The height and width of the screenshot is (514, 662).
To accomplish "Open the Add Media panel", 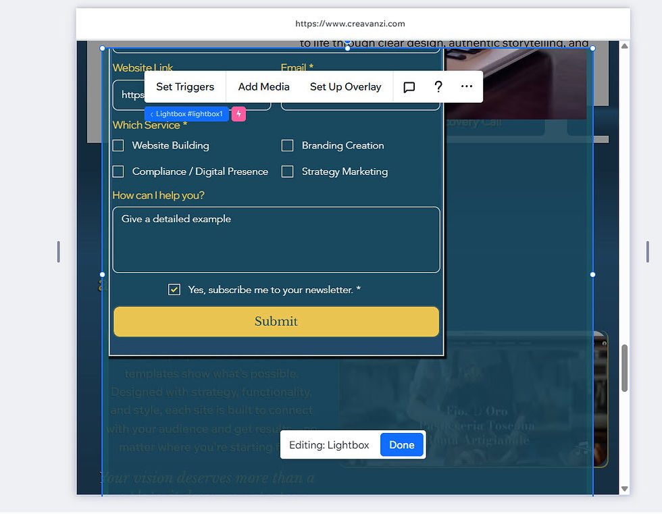I will [263, 86].
